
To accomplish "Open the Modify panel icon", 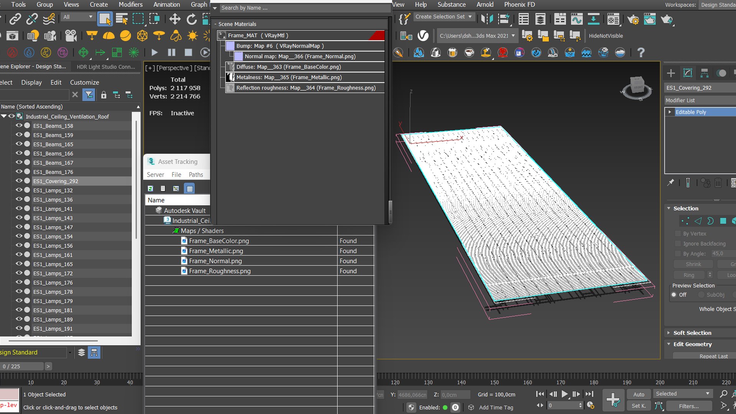I will [688, 73].
